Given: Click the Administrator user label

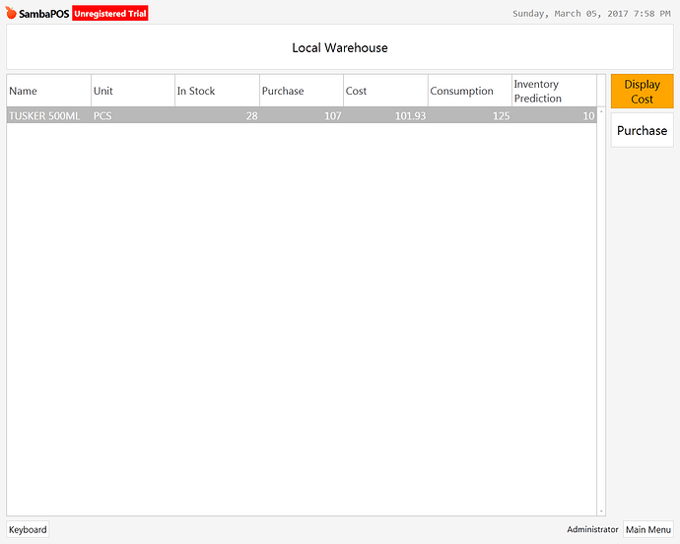Looking at the screenshot, I should click(x=592, y=529).
